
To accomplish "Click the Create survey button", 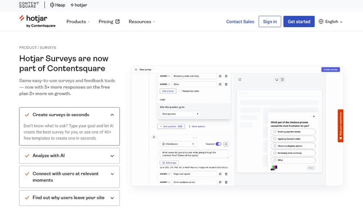I will pos(330,69).
